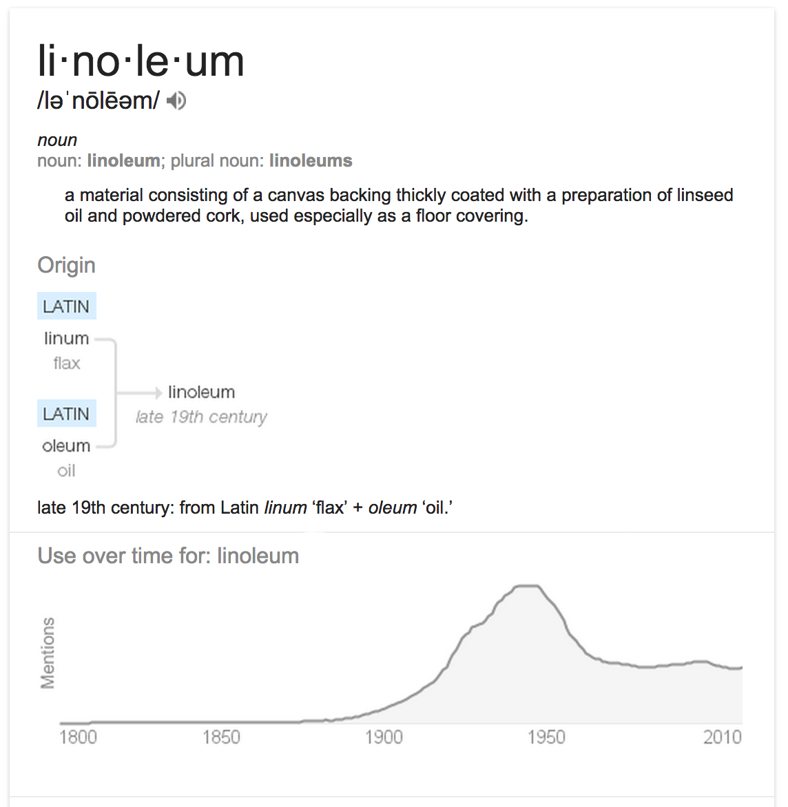Play the linoleum pronunciation audio
788x807 pixels.
(x=177, y=101)
